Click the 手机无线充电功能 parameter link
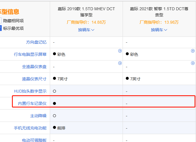 pos(30,128)
